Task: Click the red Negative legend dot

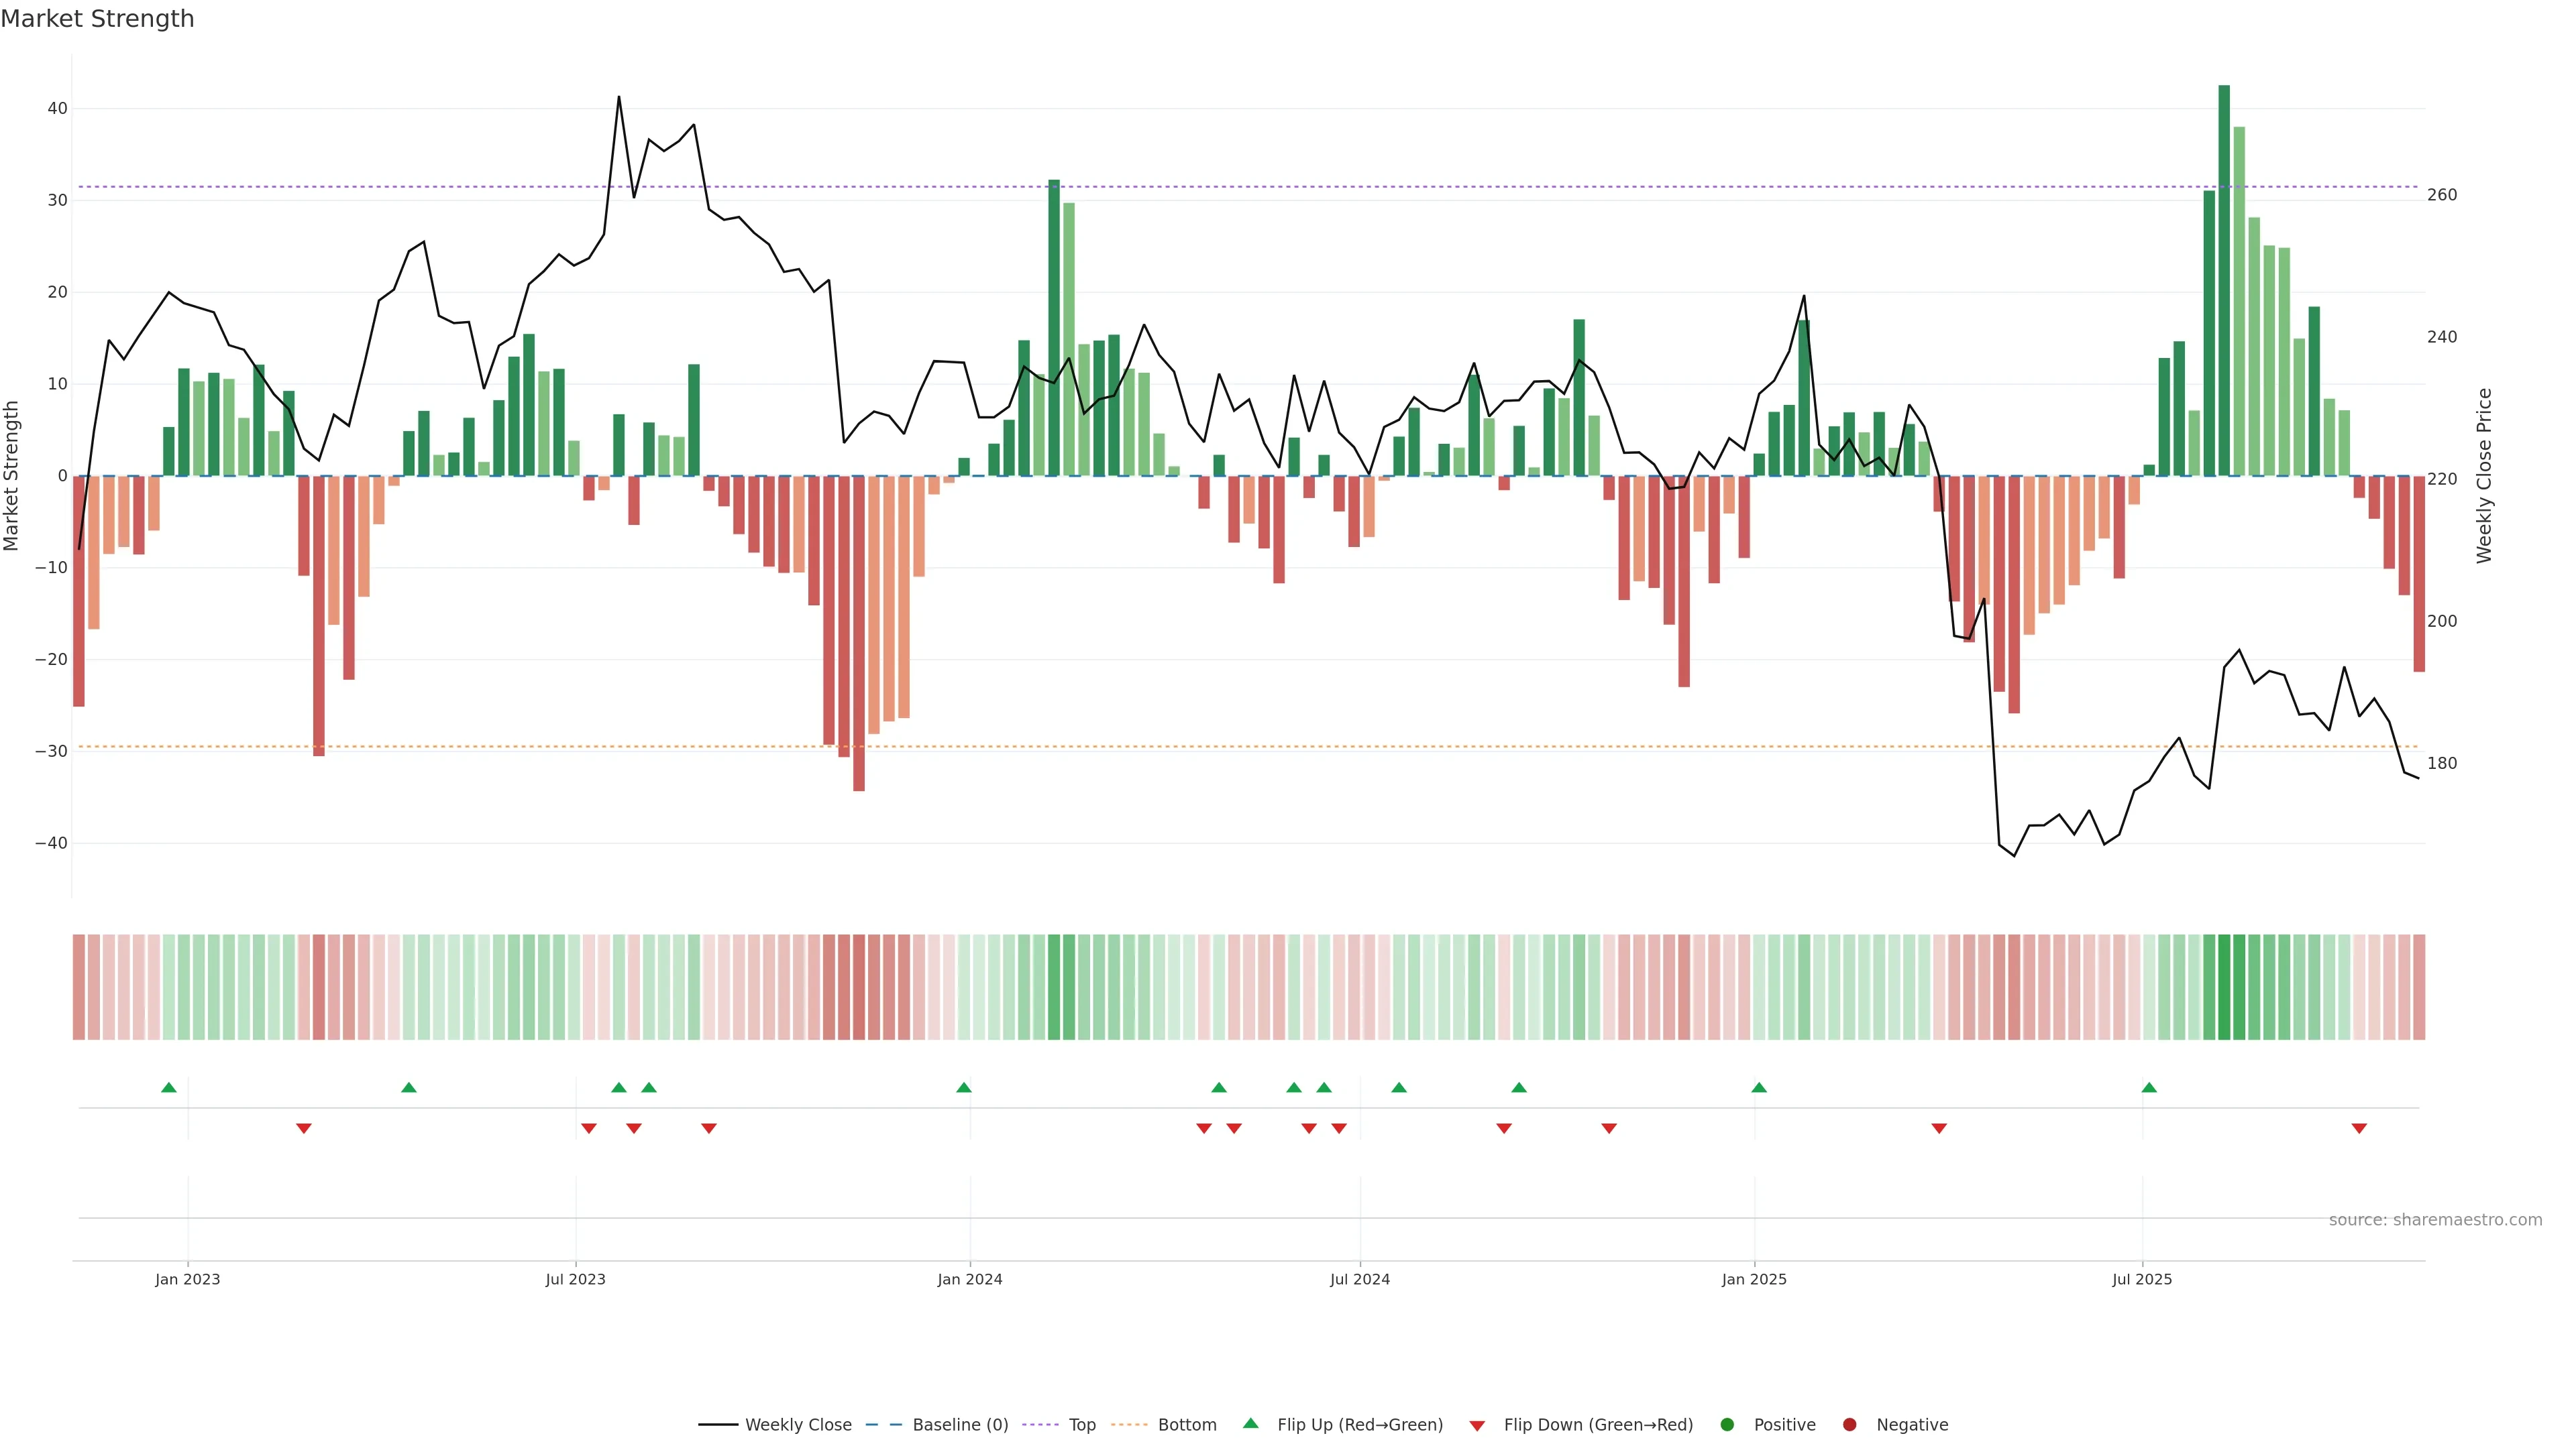Action: click(x=1849, y=1424)
